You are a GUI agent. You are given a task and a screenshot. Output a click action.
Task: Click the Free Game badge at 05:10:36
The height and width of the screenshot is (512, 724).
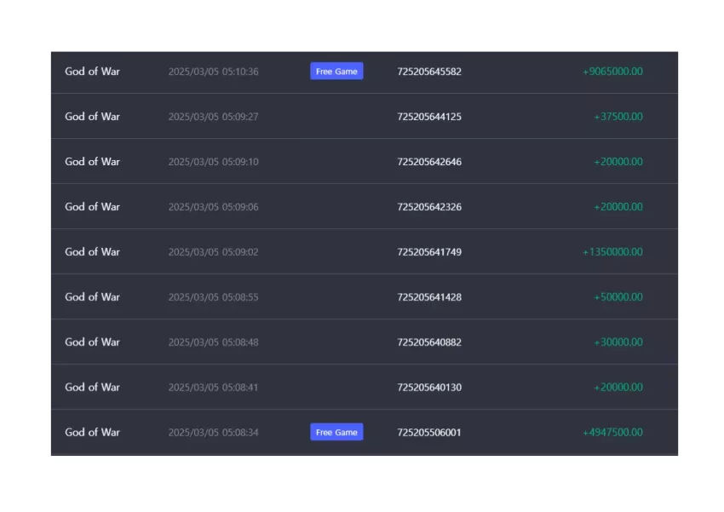point(336,71)
